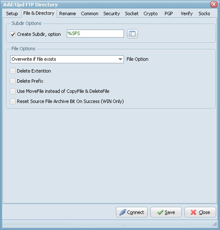Check Use MoveFile instead of CopyFile

tap(13, 91)
